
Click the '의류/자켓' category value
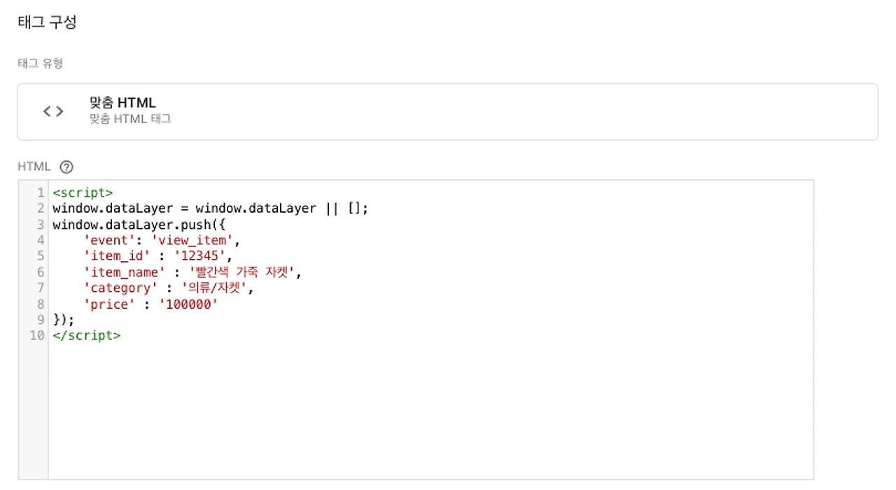[x=215, y=288]
